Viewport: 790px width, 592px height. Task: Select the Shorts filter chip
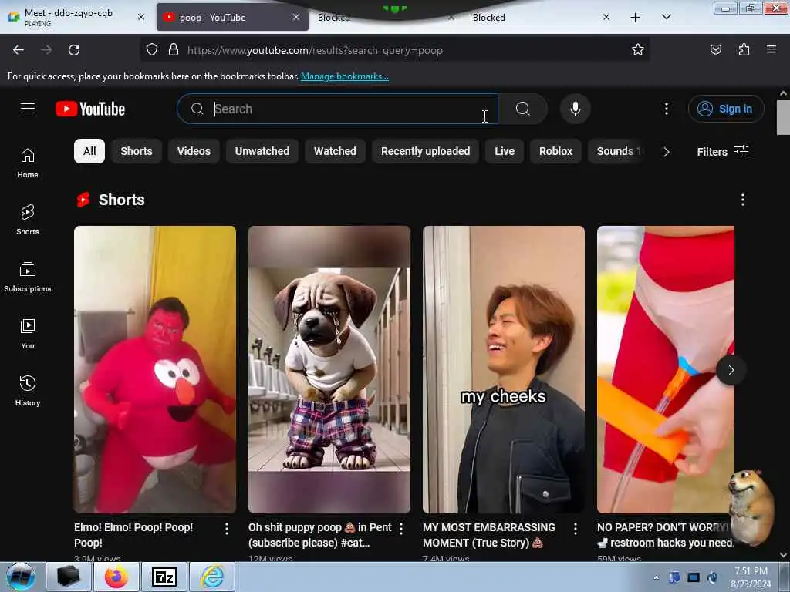pos(137,151)
